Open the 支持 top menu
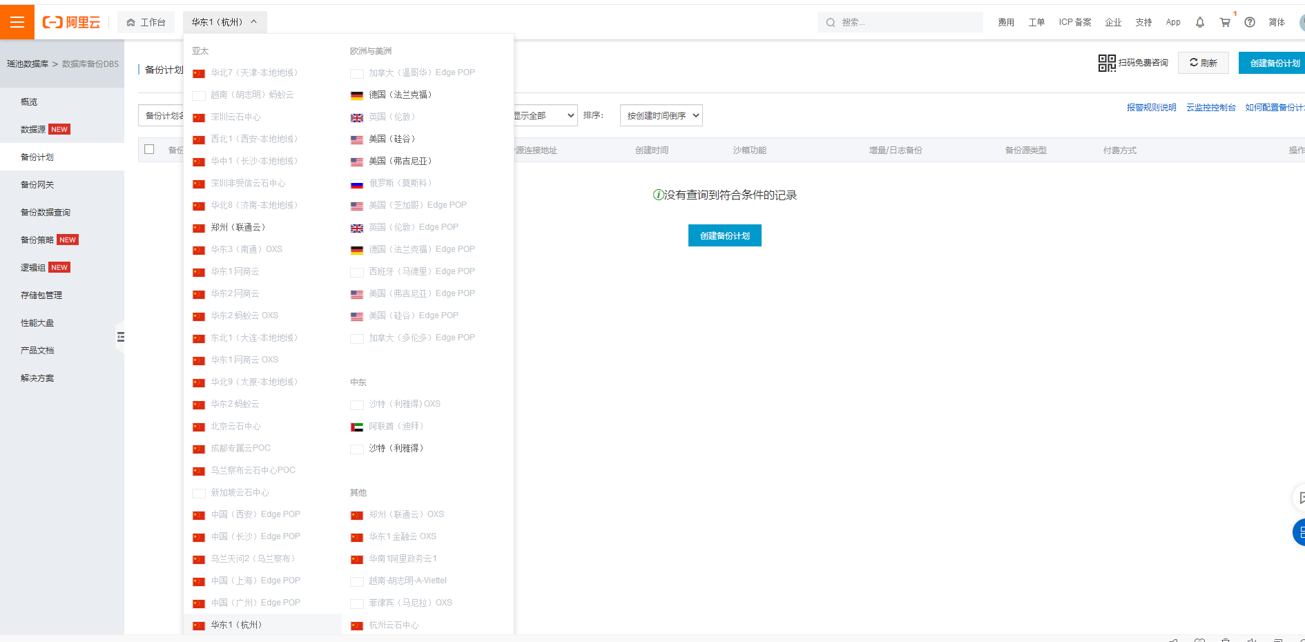1305x642 pixels. coord(1143,22)
